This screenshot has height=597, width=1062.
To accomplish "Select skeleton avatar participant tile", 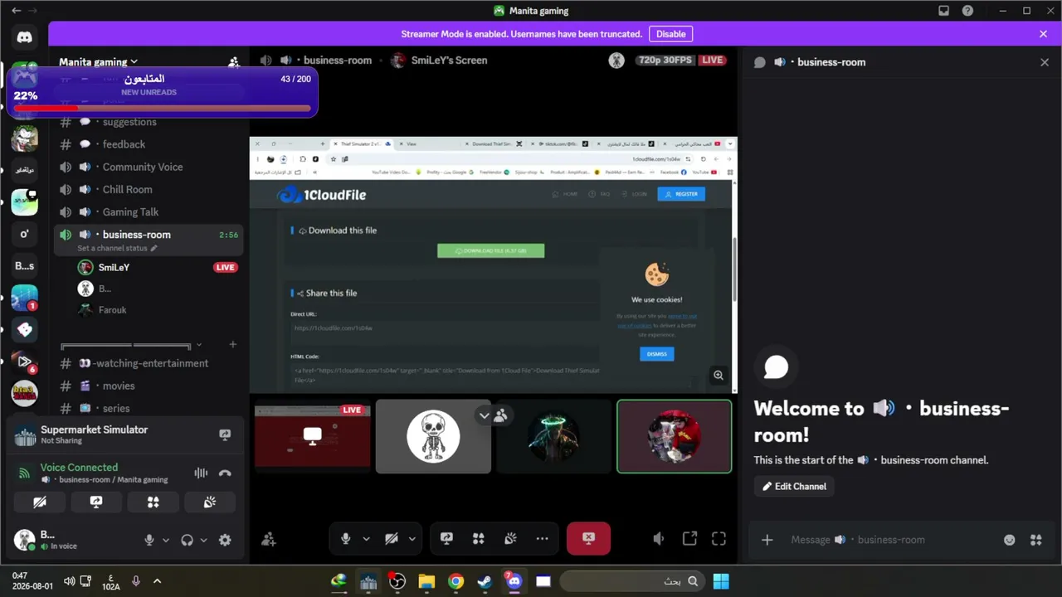I will pos(433,436).
